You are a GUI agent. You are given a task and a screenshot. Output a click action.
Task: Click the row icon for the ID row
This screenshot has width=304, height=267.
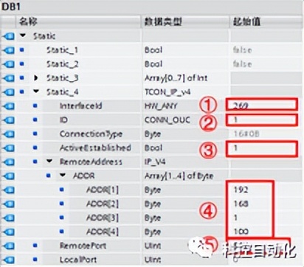[8, 120]
